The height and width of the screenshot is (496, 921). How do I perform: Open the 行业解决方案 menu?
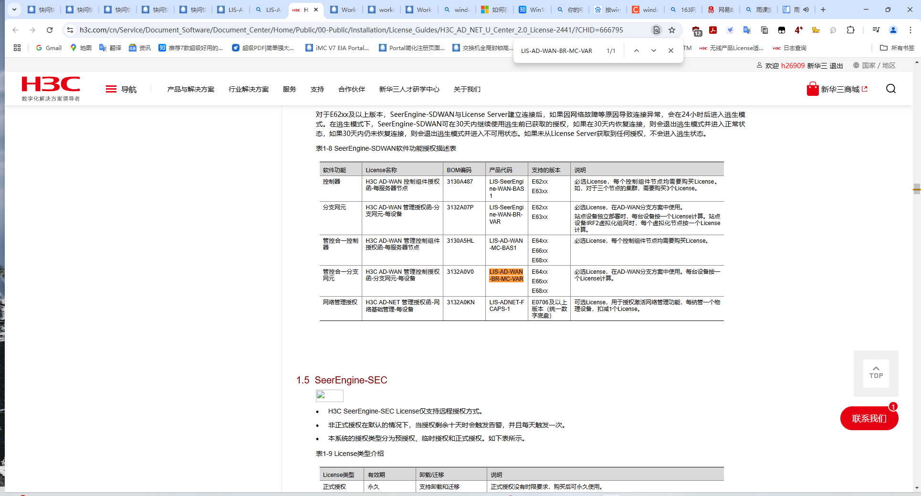point(248,89)
